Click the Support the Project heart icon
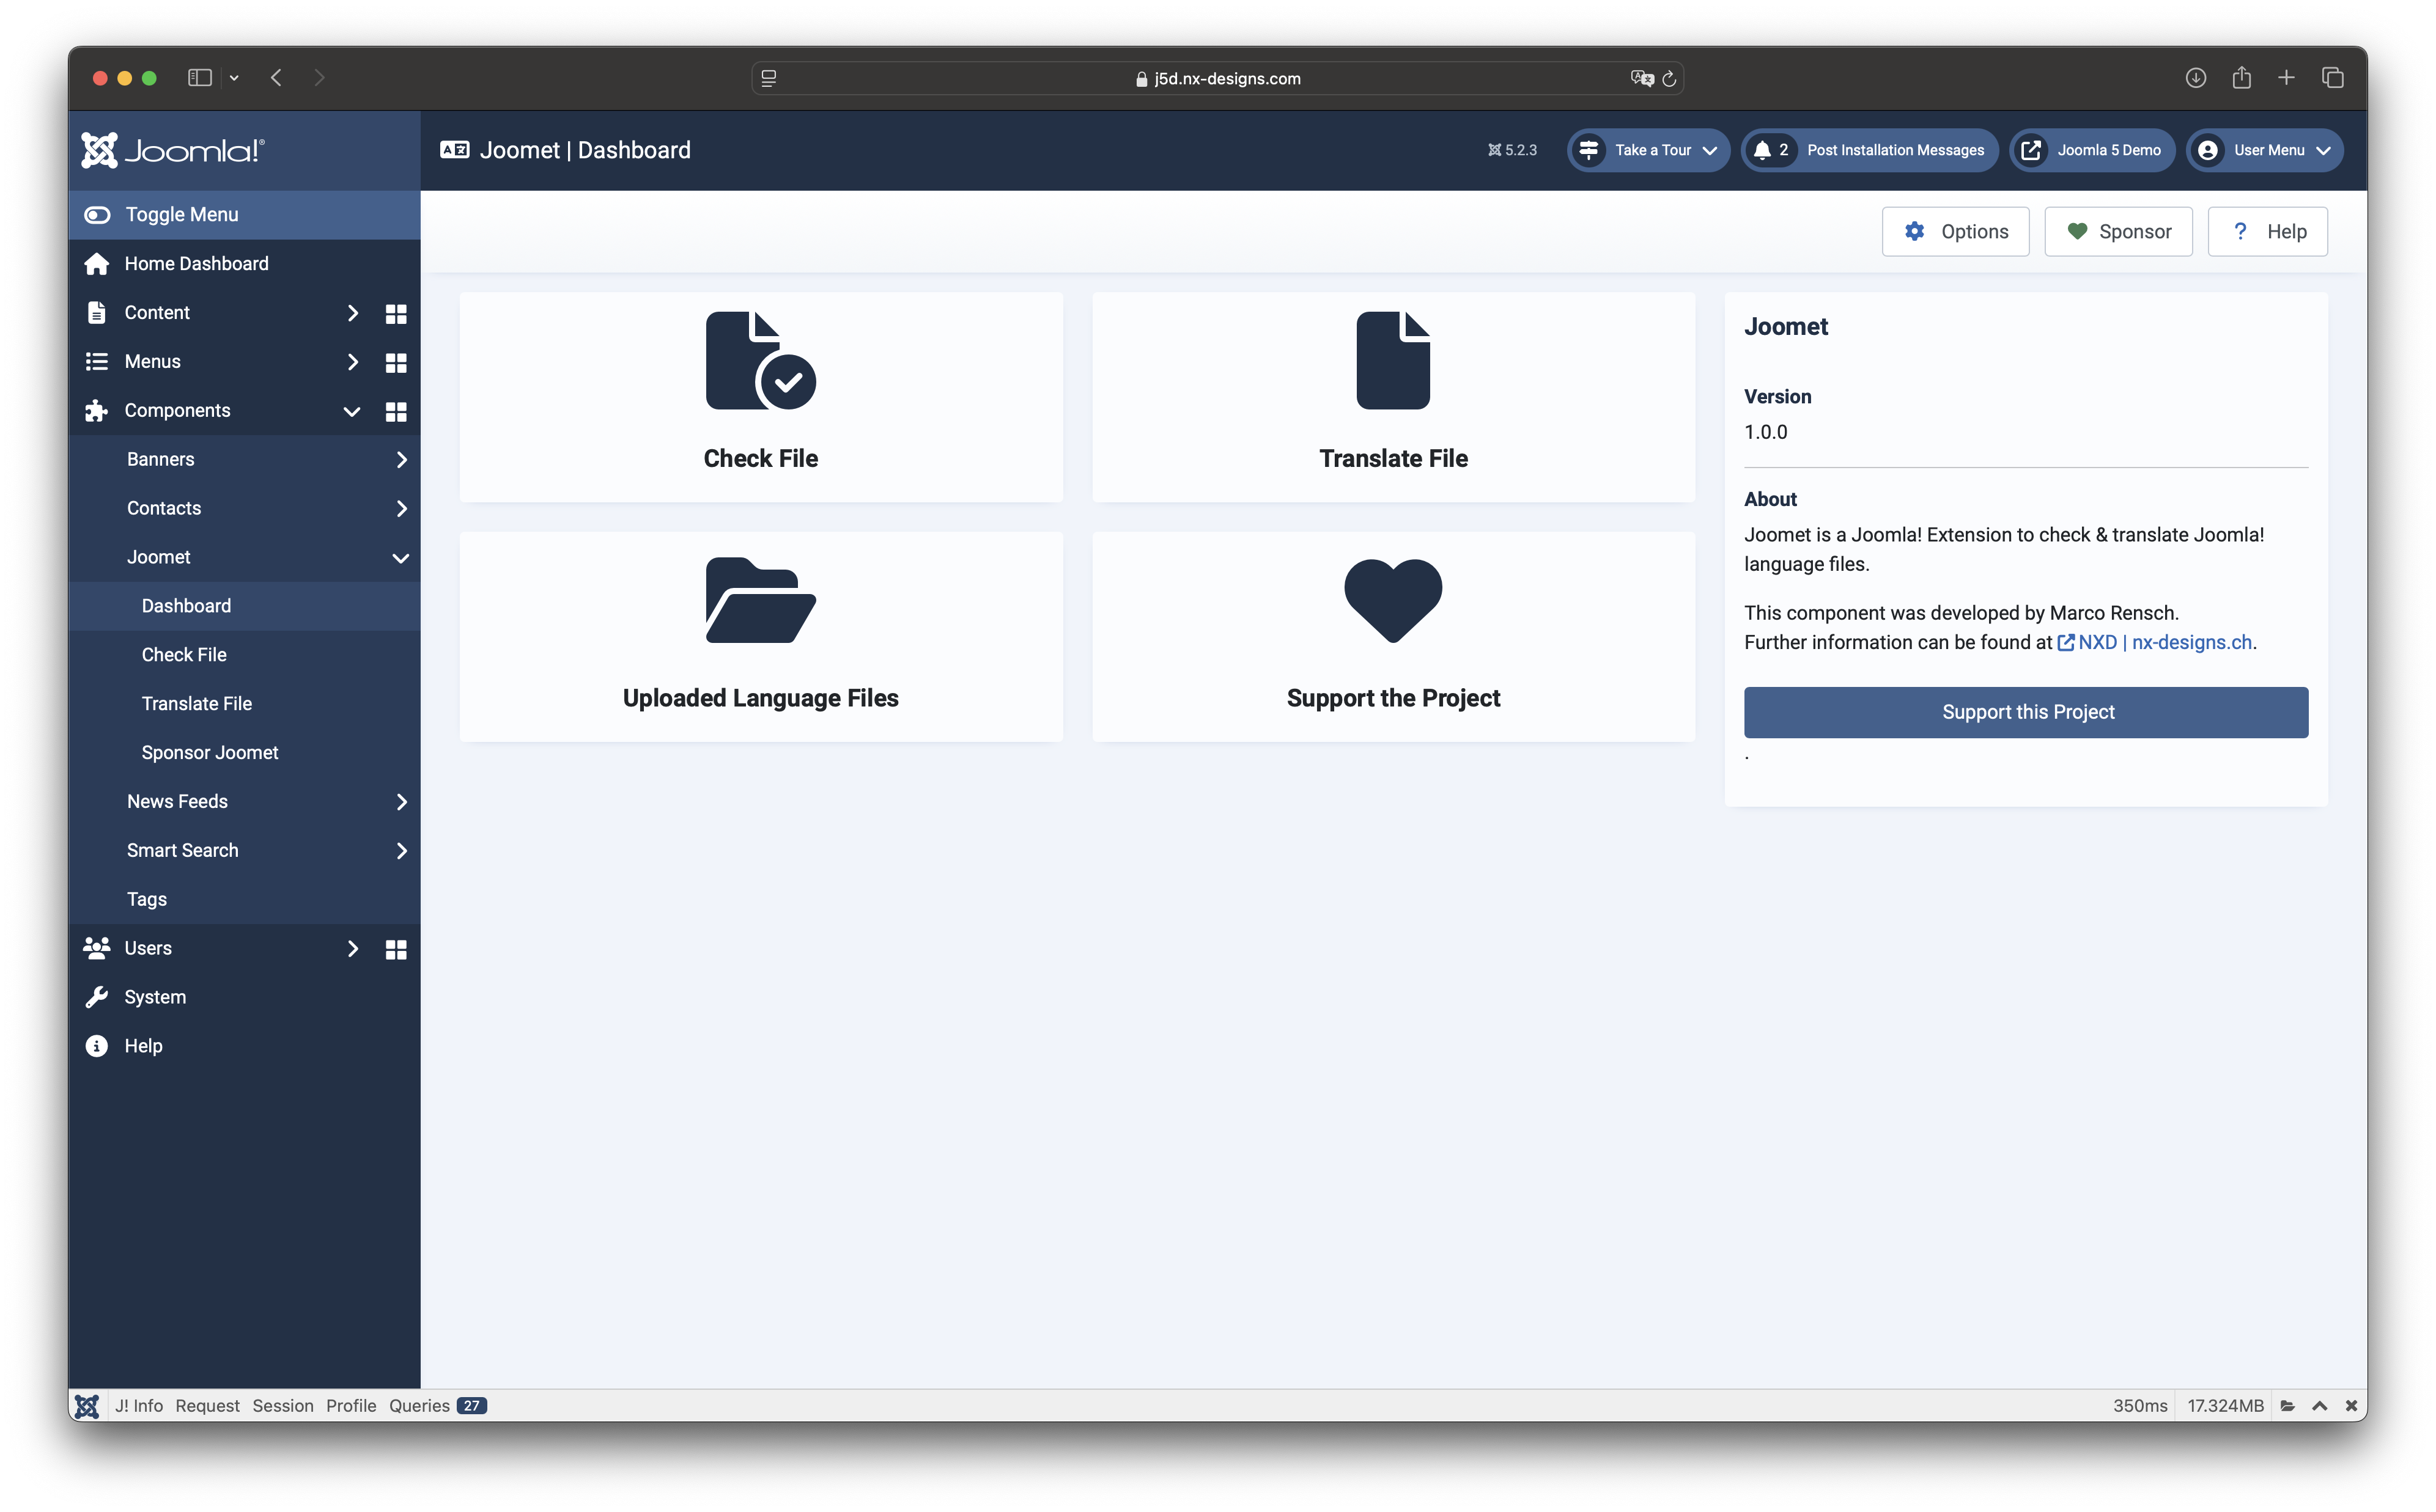 point(1393,600)
